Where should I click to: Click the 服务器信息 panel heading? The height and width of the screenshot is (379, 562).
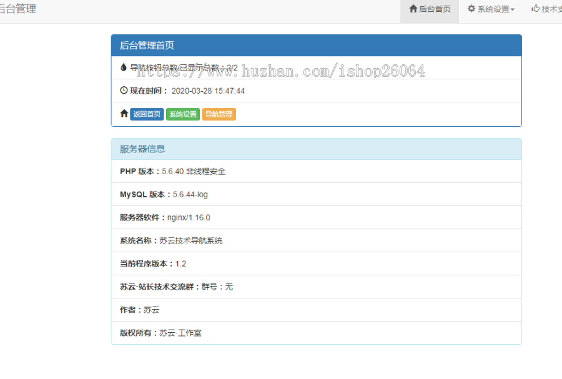317,149
